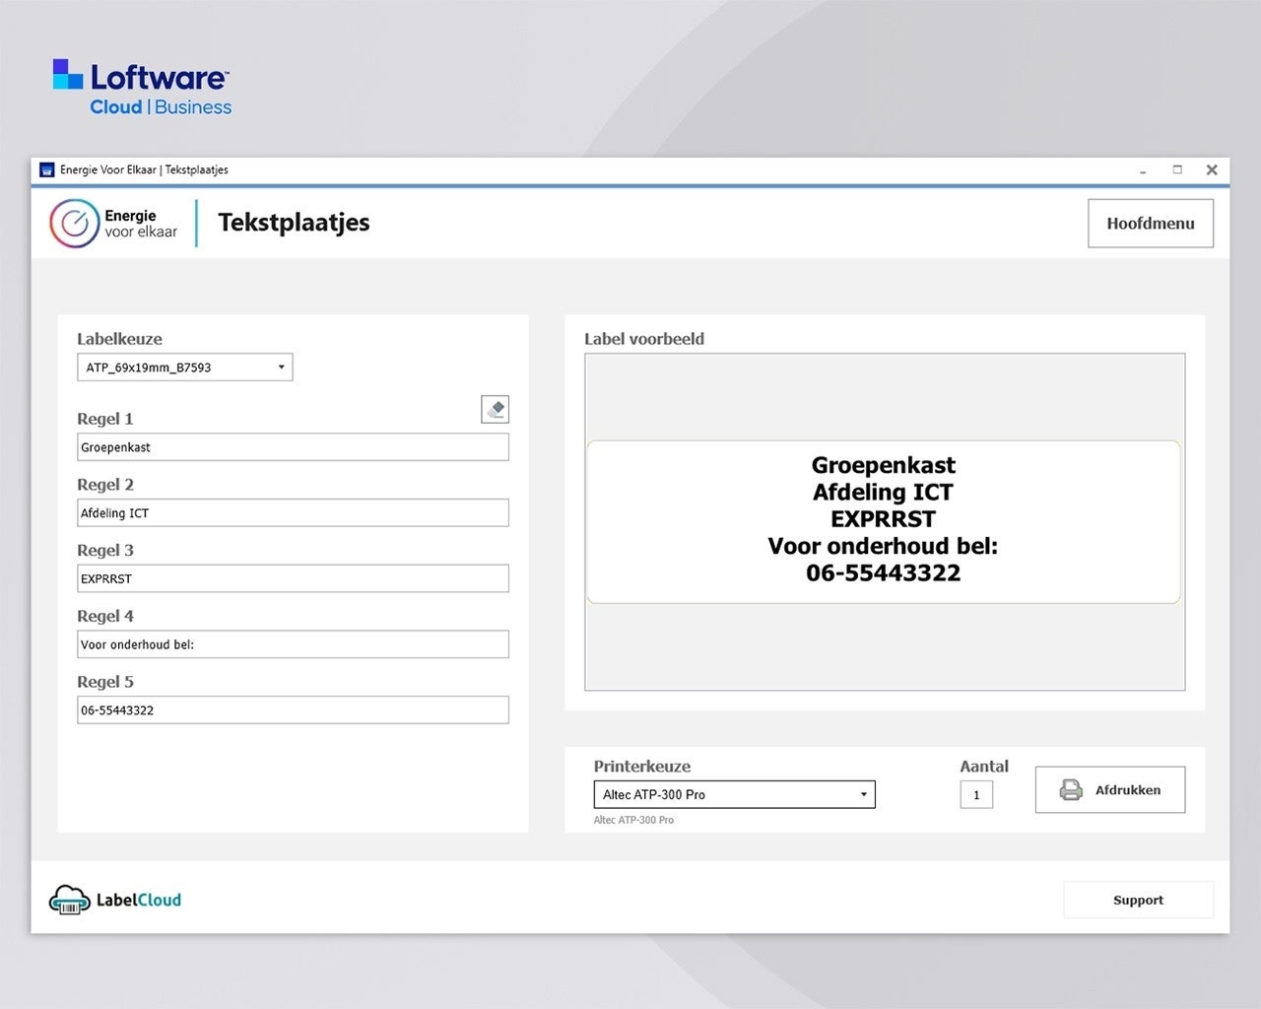Open the Labelkeuze dropdown
Screen dimensions: 1261x1009
pos(184,368)
